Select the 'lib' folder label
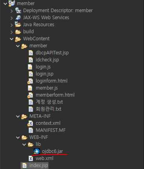This screenshot has width=144, height=169. tap(38, 144)
